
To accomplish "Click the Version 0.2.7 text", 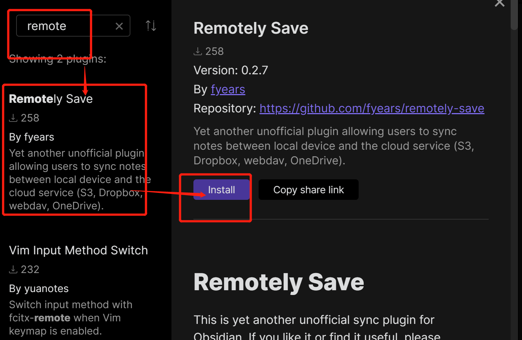I will click(x=231, y=70).
